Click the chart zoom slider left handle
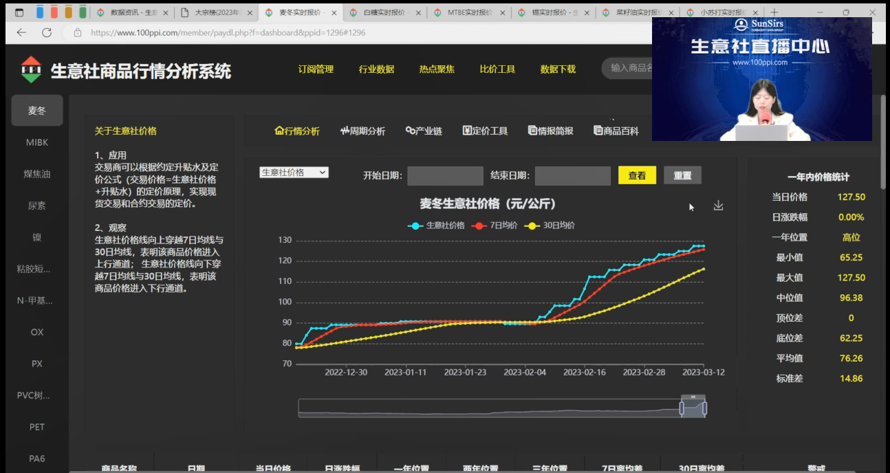 682,408
